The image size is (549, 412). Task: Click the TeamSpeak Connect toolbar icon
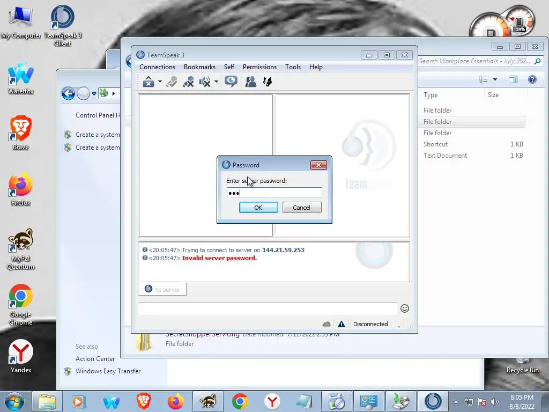point(149,82)
